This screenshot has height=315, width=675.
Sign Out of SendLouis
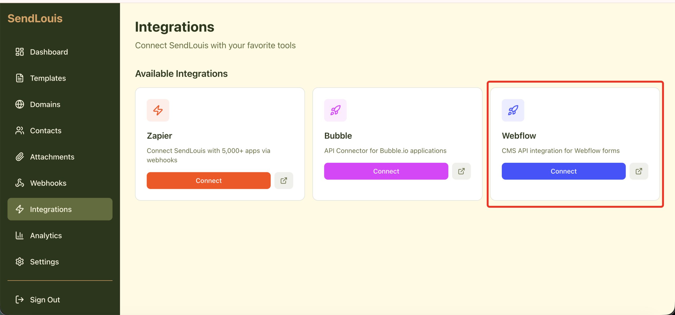[x=45, y=300]
